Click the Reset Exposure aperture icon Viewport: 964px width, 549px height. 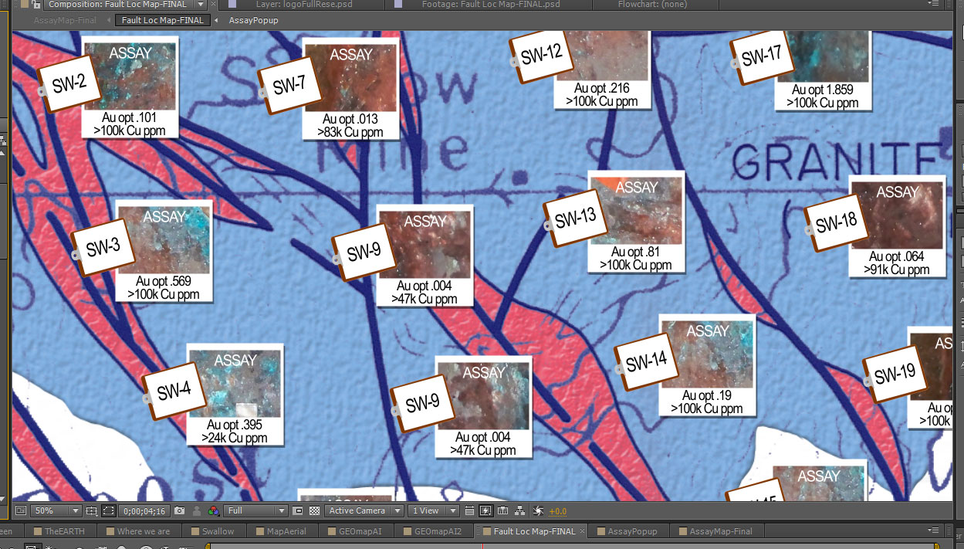click(539, 510)
